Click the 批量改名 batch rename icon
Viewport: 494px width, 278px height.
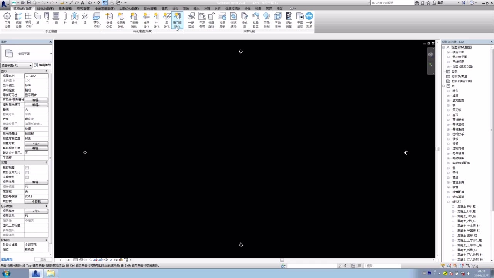[255, 20]
